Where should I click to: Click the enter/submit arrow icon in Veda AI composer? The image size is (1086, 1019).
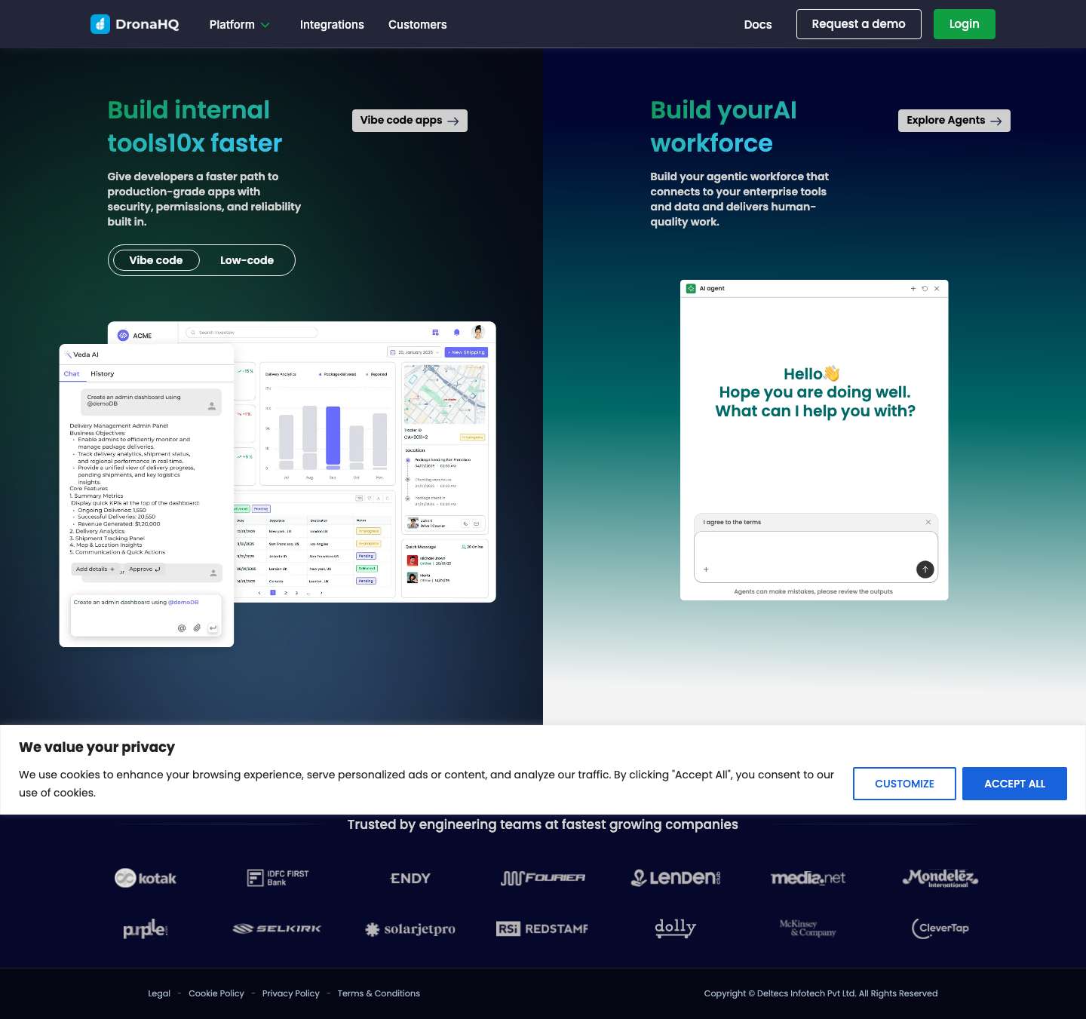tap(213, 628)
